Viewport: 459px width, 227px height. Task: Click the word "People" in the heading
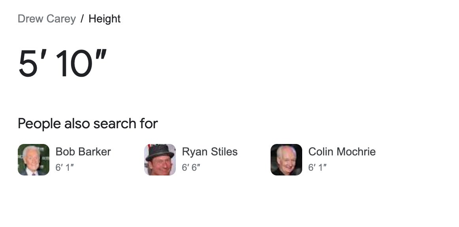point(39,124)
